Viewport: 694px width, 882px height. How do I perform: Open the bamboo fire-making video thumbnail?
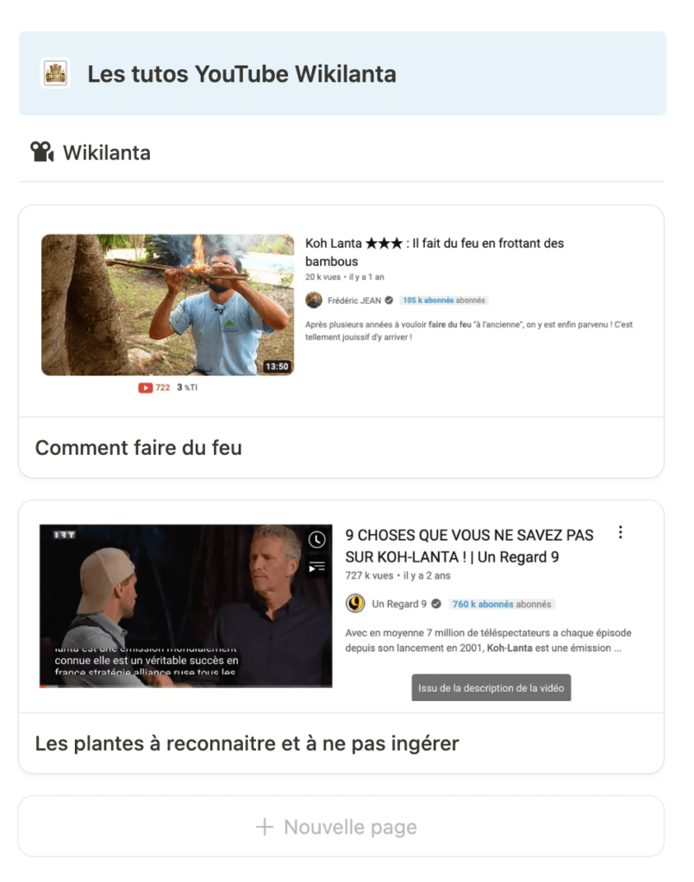click(x=168, y=305)
